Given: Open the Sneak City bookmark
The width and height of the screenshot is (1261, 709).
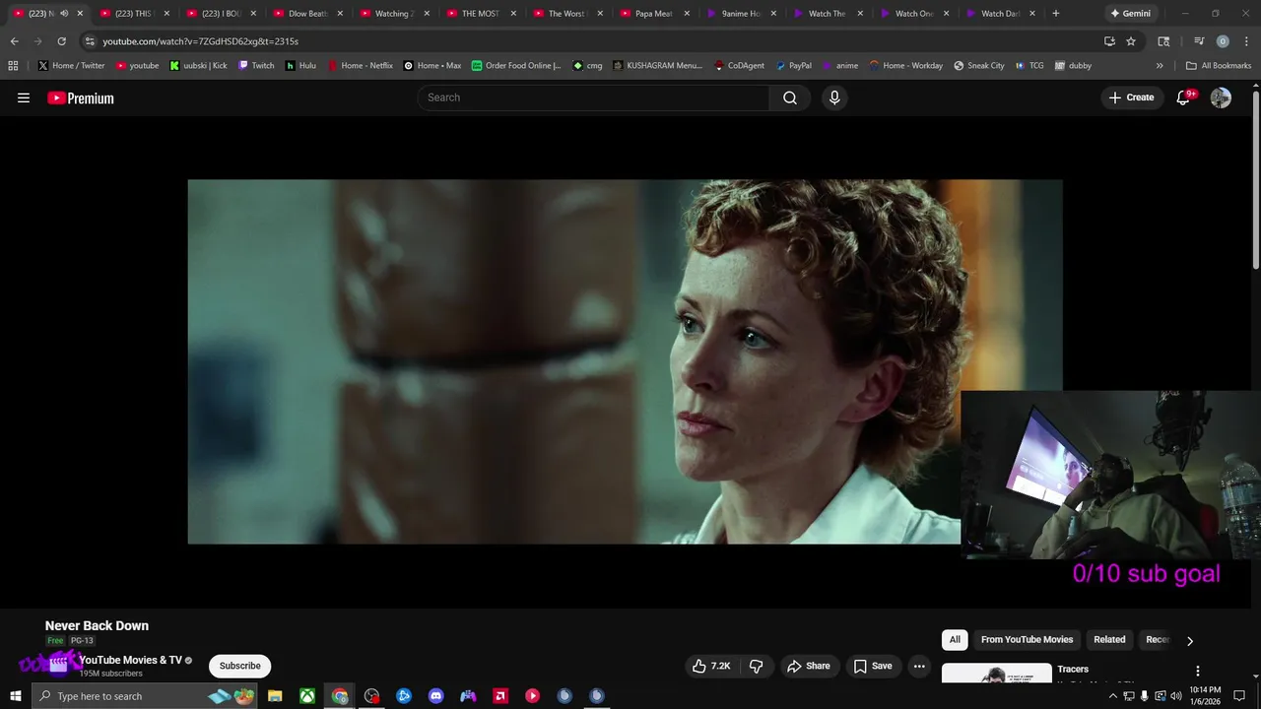Looking at the screenshot, I should [979, 66].
